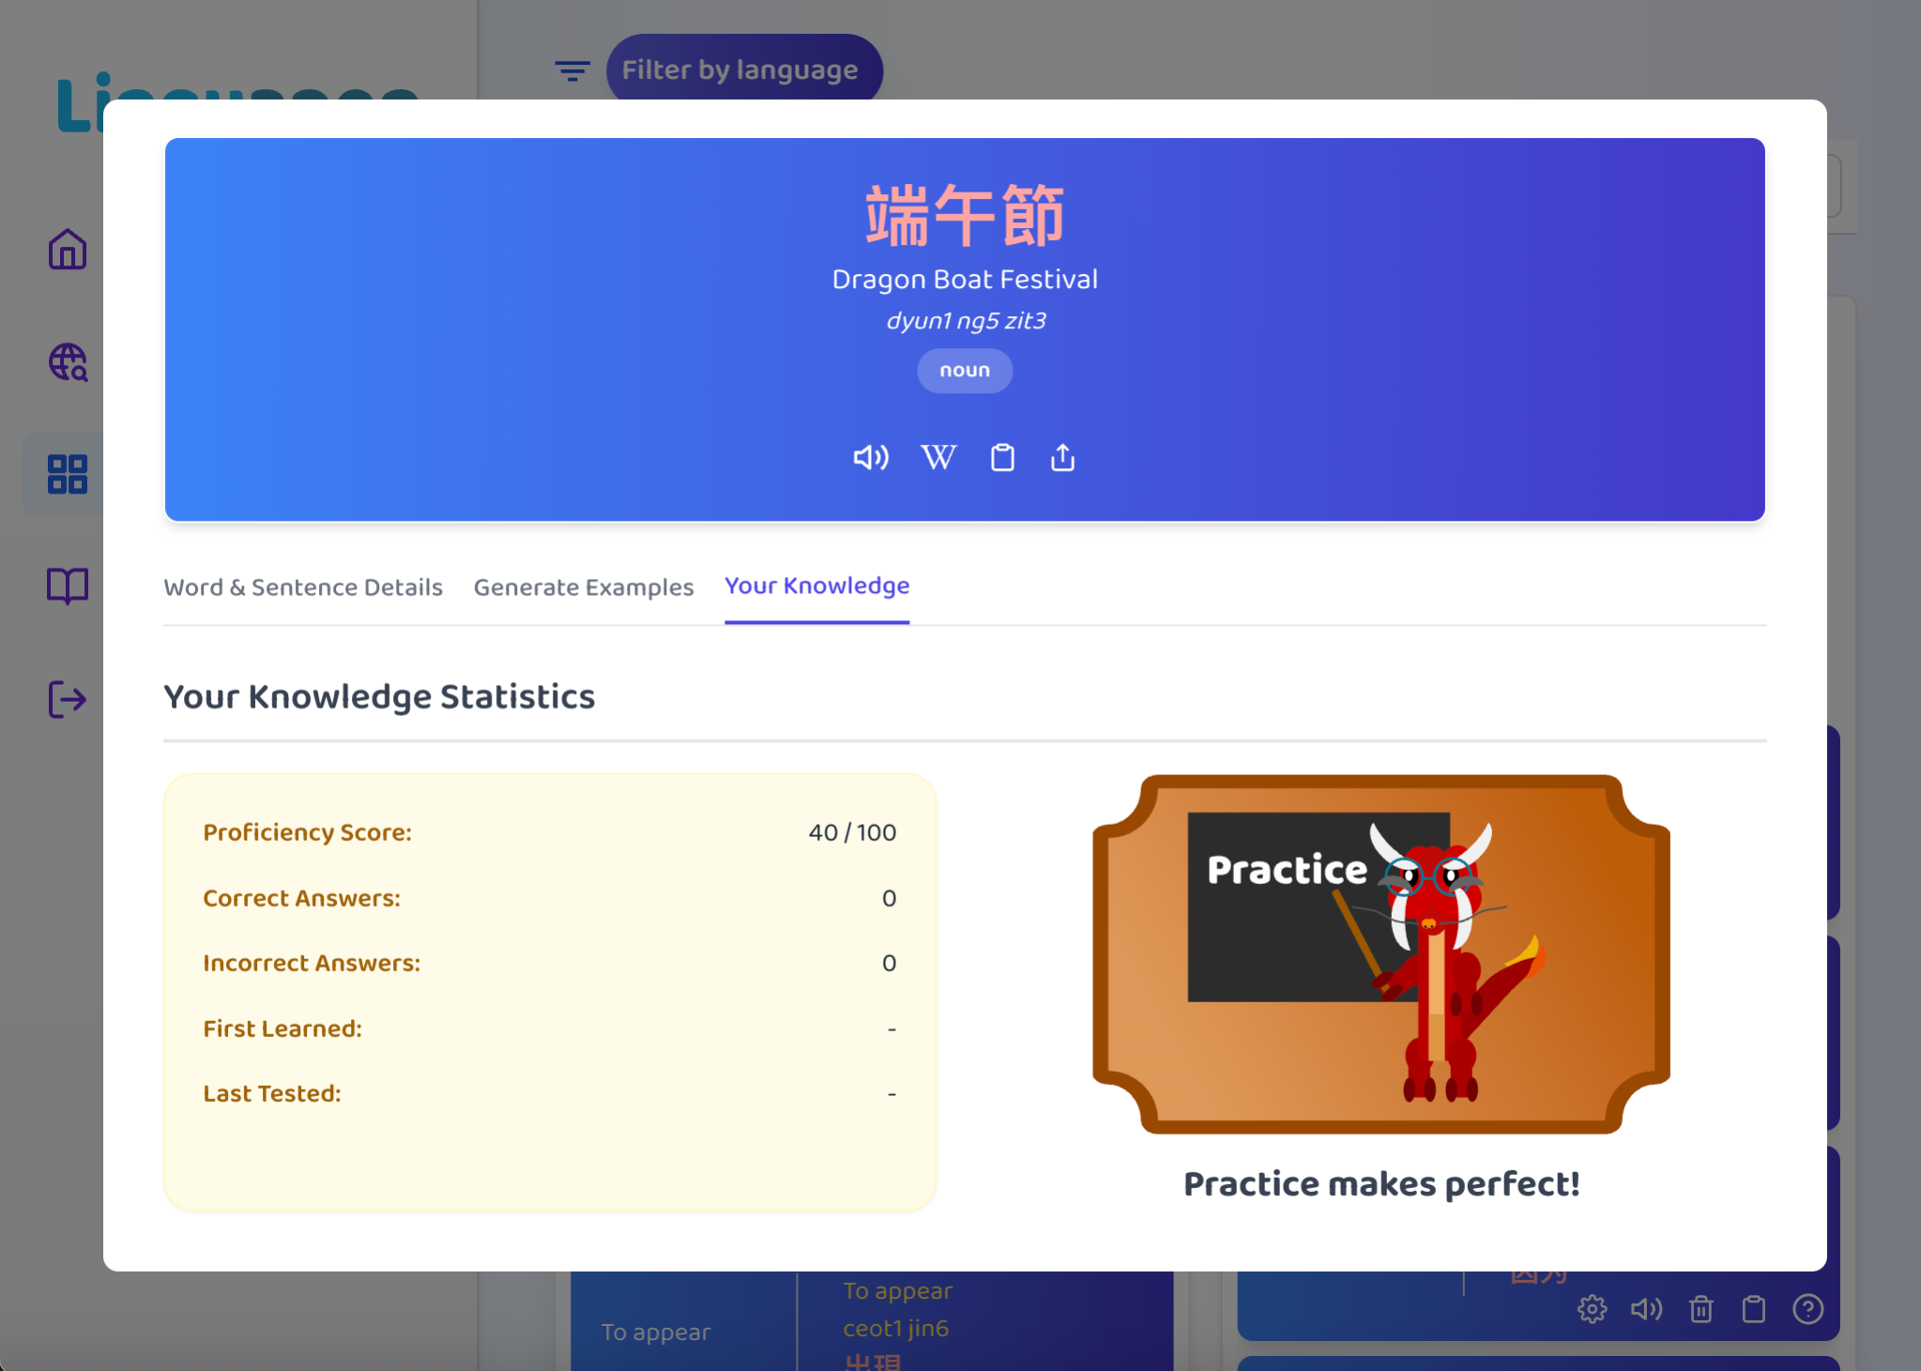The image size is (1921, 1371).
Task: Share the word via the export icon
Action: point(1061,458)
